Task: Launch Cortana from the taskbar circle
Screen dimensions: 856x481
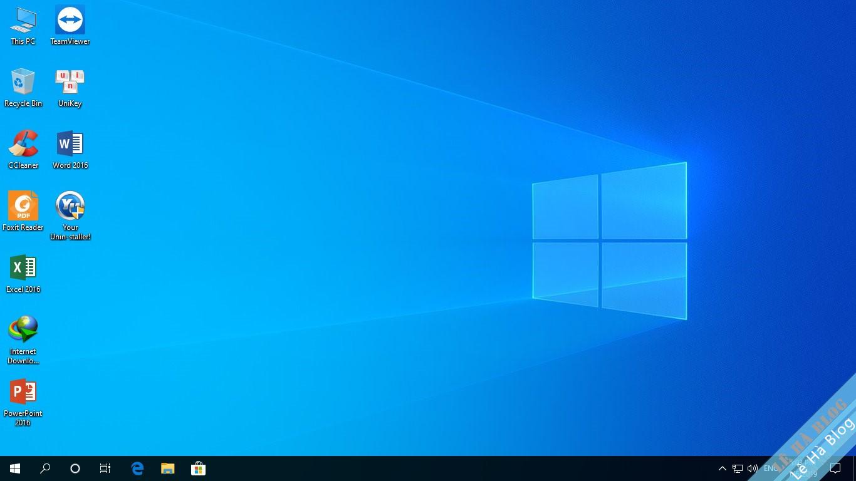Action: pyautogui.click(x=75, y=468)
